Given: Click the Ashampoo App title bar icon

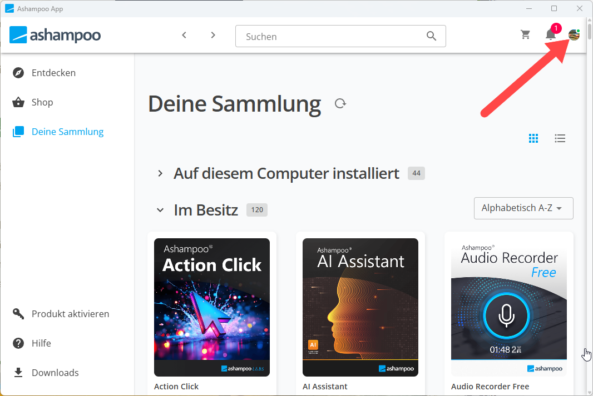Looking at the screenshot, I should click(x=9, y=9).
